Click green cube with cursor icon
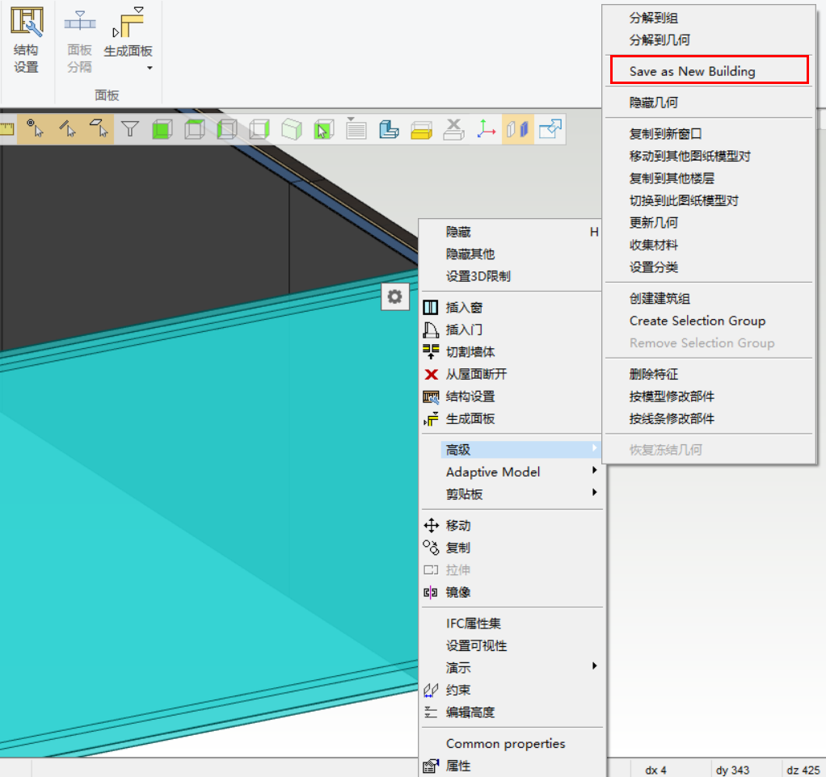The height and width of the screenshot is (777, 826). [323, 129]
